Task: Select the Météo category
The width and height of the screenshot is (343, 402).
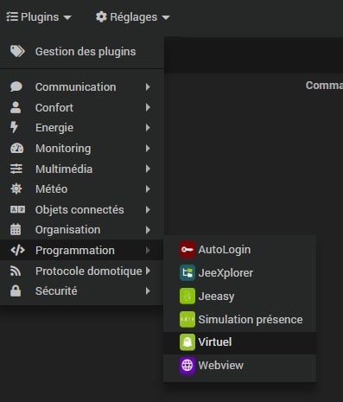Action: coord(82,189)
